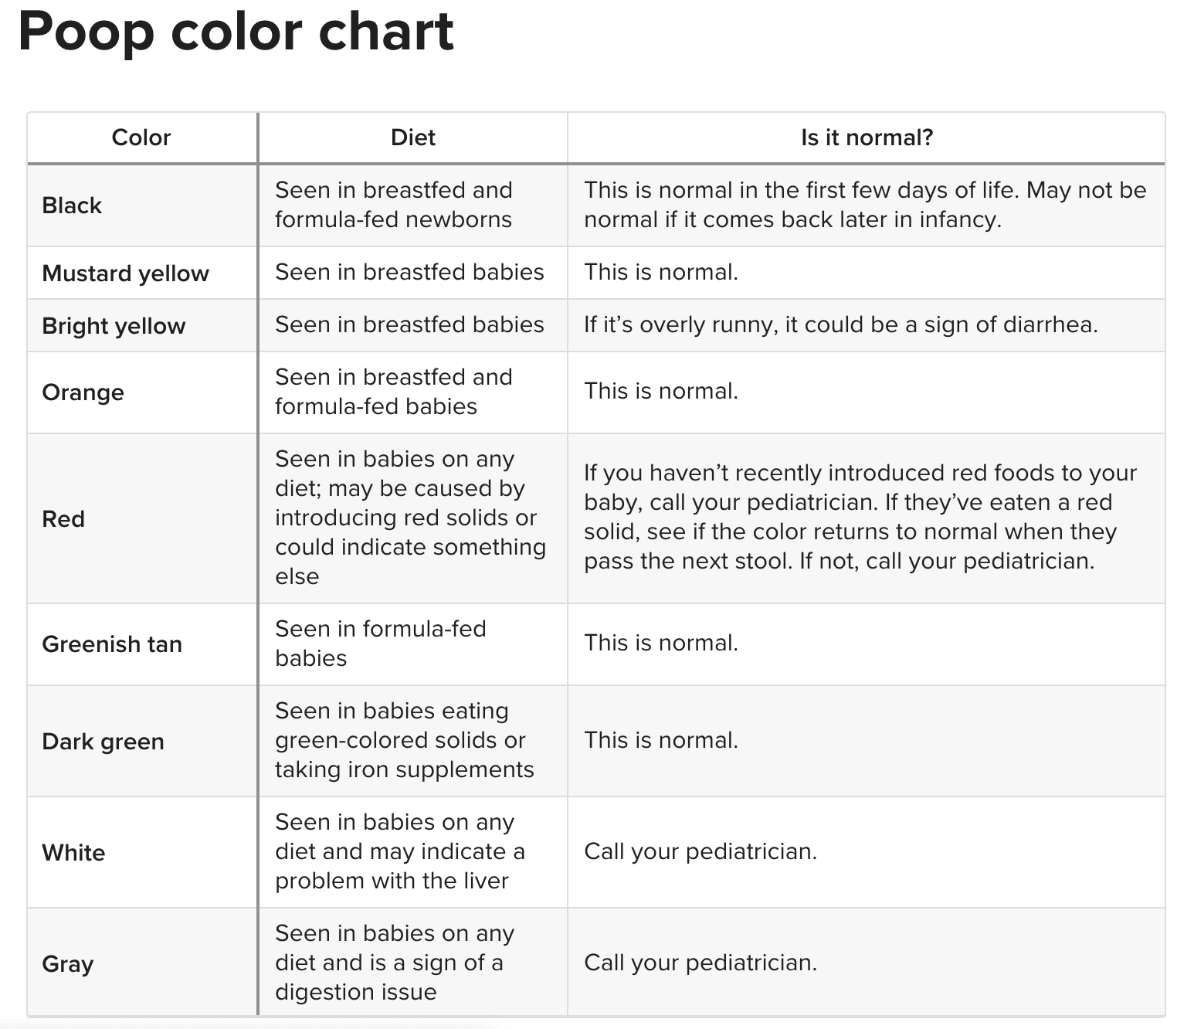Click the "taking iron supplements" diet cell
The height and width of the screenshot is (1029, 1194).
[404, 740]
